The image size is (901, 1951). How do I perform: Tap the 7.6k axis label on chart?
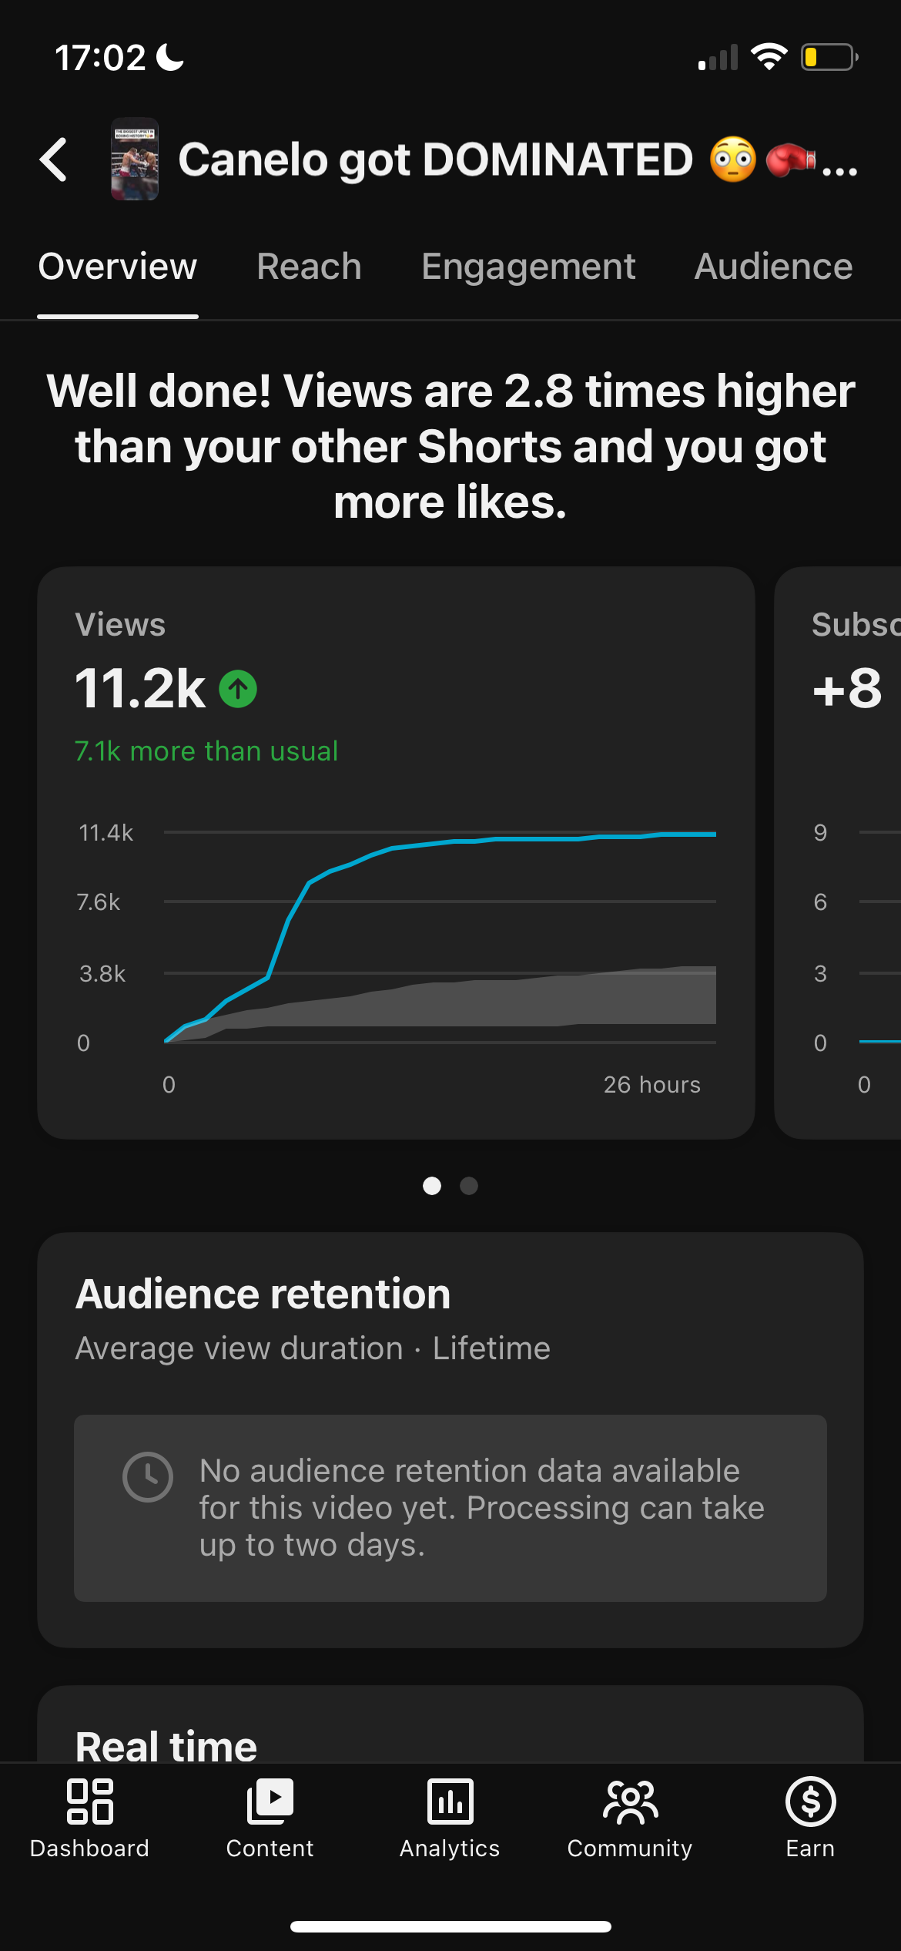[x=99, y=902]
